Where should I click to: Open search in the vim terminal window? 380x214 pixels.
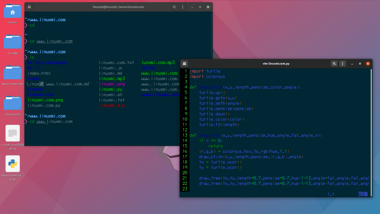point(334,63)
